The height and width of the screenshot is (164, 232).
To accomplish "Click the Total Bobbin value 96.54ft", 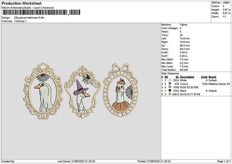I will tap(184, 70).
